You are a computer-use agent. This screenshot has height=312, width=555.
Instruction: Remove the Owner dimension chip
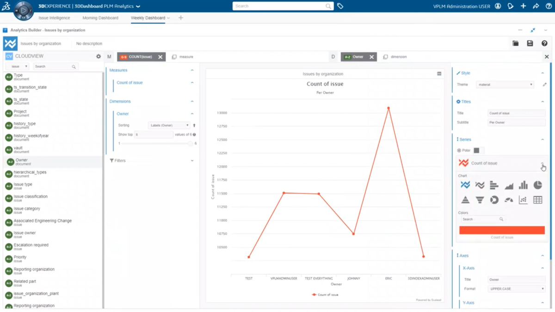pyautogui.click(x=371, y=57)
